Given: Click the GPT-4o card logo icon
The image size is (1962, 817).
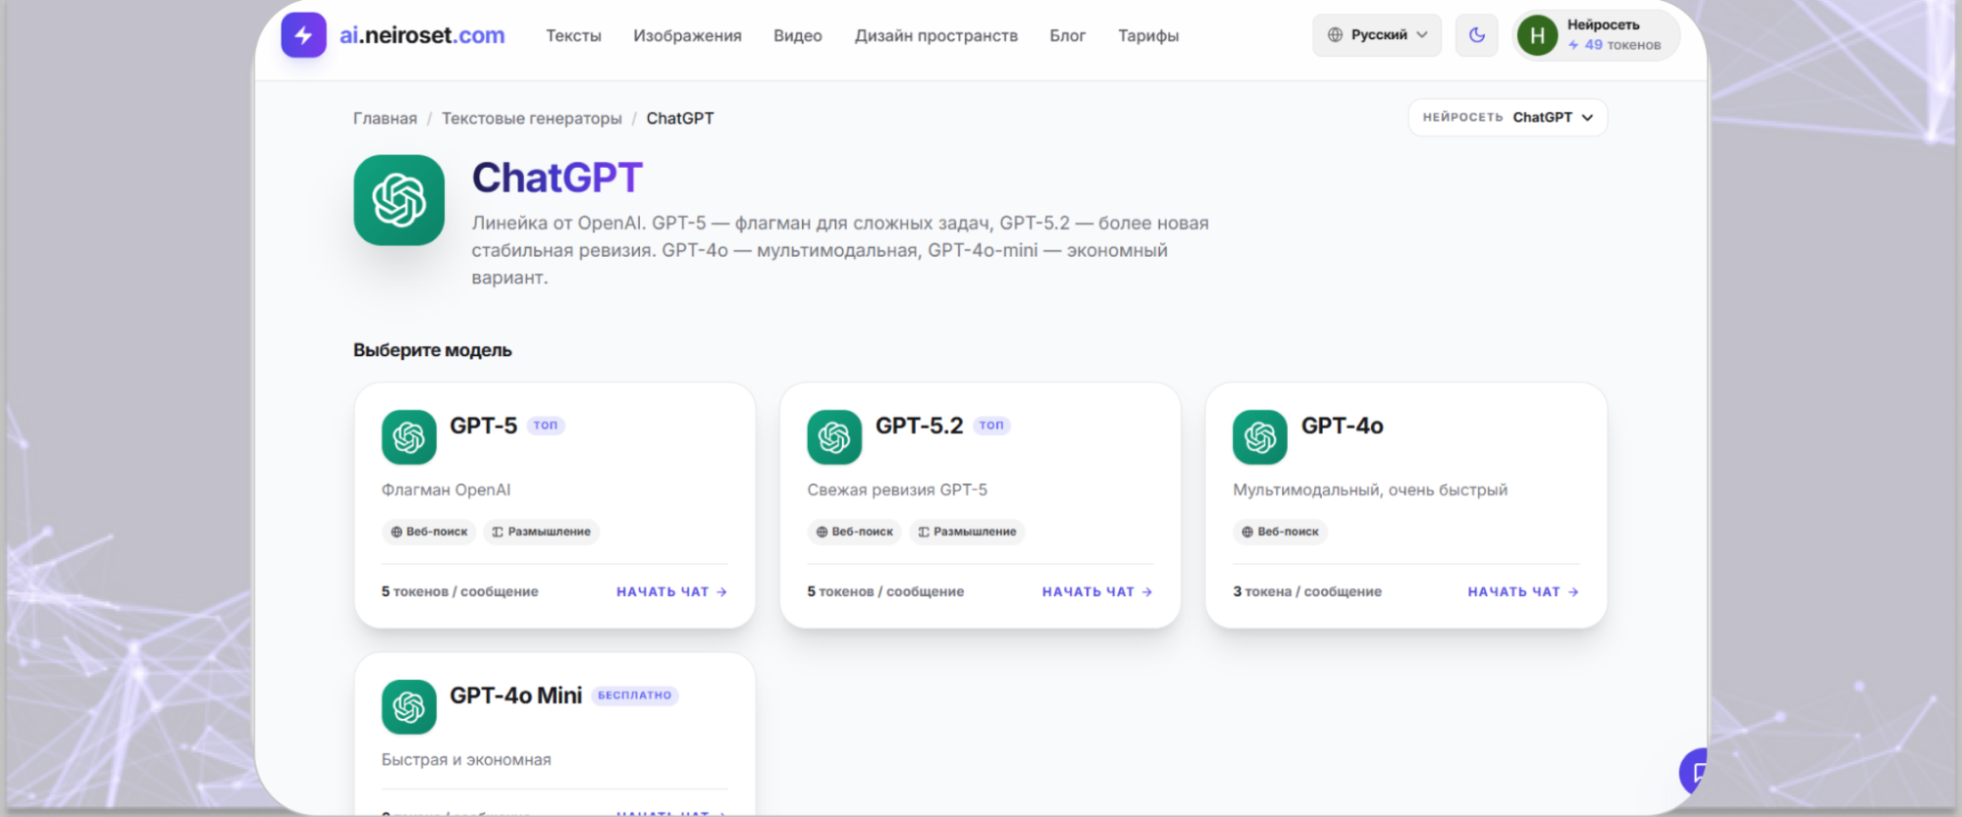Looking at the screenshot, I should (1260, 437).
